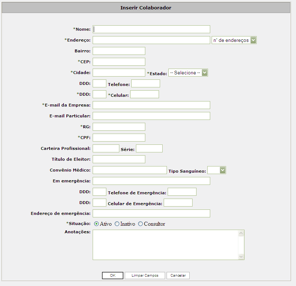Click into the Endereço field
The height and width of the screenshot is (286, 296).
click(151, 40)
